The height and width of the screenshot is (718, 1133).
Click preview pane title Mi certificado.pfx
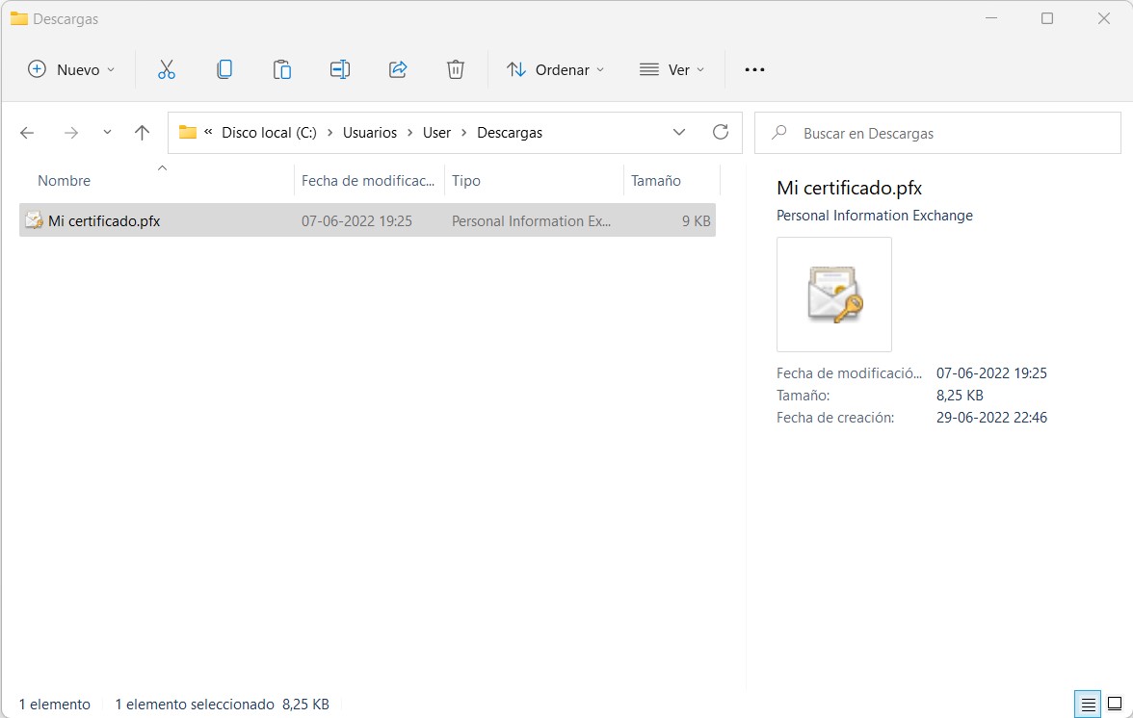tap(849, 188)
